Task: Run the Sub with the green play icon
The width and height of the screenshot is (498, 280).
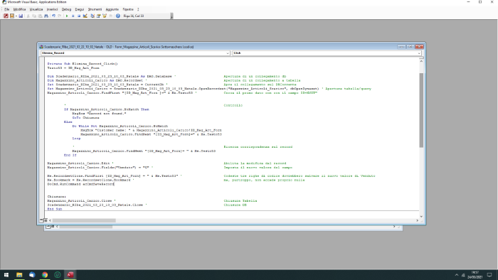Action: click(67, 16)
